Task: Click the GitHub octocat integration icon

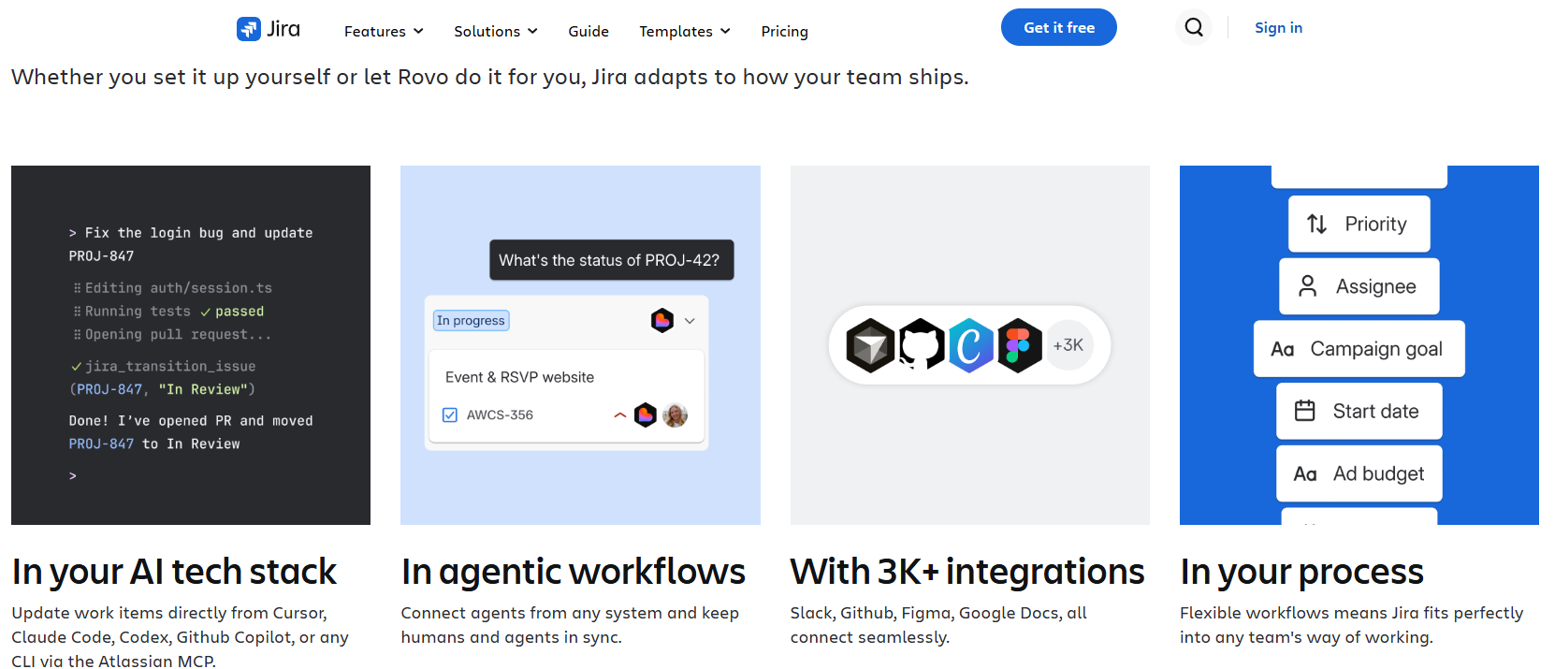Action: [x=922, y=345]
